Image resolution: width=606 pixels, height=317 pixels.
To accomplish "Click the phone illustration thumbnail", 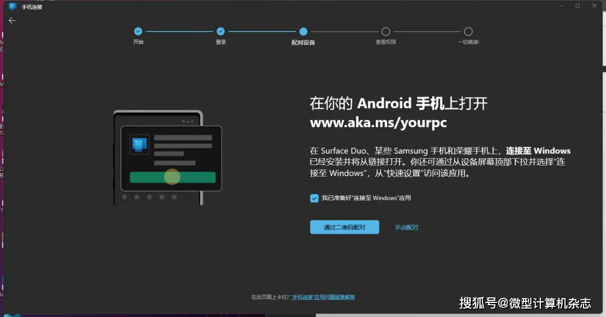I will [x=168, y=158].
